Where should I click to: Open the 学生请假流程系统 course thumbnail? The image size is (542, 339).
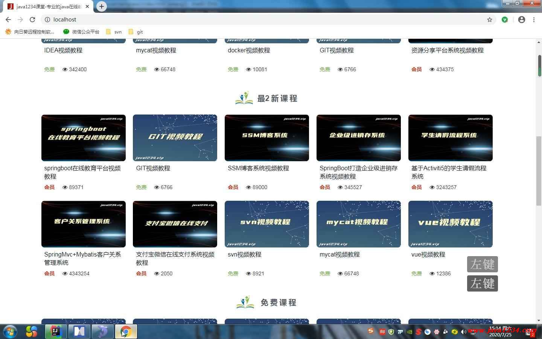click(451, 138)
